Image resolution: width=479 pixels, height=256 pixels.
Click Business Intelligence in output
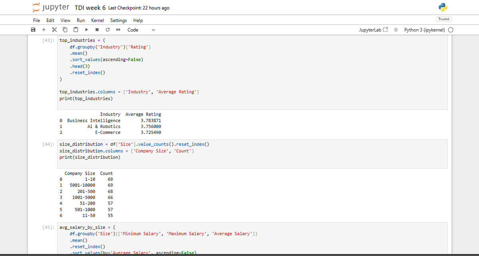click(94, 120)
